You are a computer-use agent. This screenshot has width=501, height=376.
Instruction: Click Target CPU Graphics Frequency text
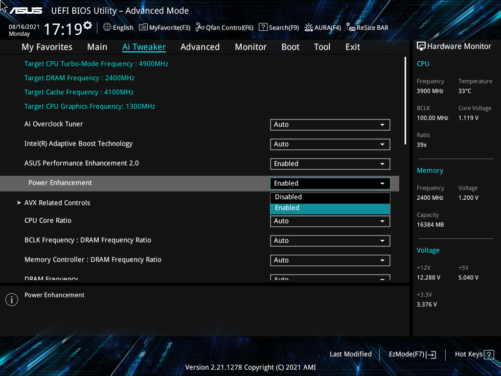click(x=90, y=106)
